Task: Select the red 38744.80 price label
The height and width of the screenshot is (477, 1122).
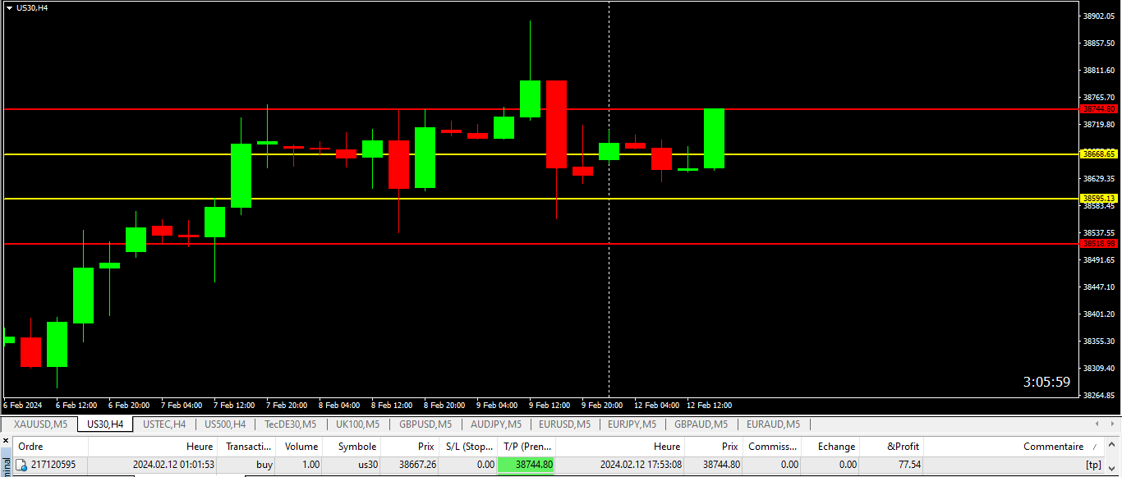Action: (x=1099, y=108)
